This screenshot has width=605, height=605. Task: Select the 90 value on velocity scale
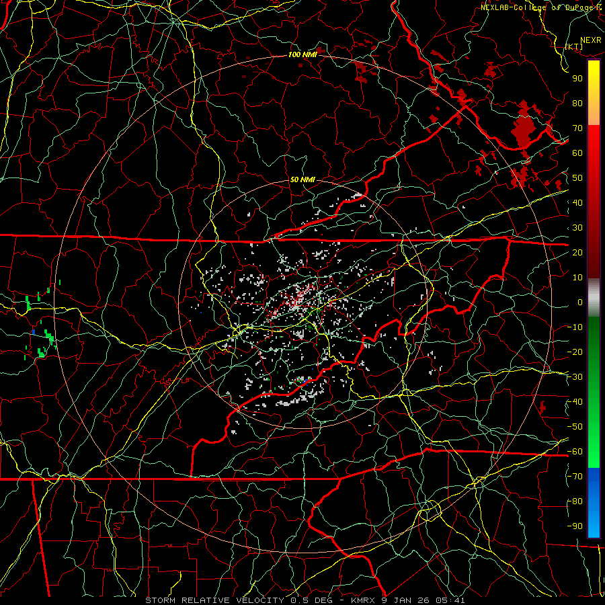tap(577, 79)
